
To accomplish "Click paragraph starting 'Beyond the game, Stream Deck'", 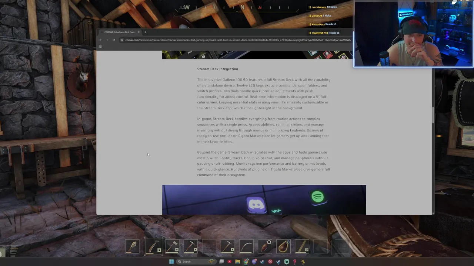I will coord(263,164).
